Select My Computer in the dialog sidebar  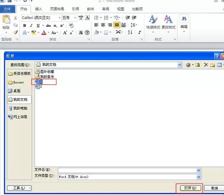[x=18, y=108]
